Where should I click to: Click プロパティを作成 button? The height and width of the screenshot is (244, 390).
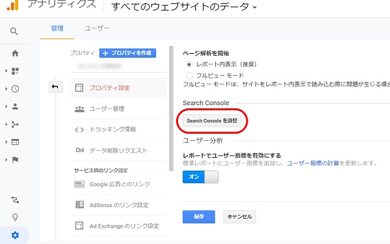[127, 53]
